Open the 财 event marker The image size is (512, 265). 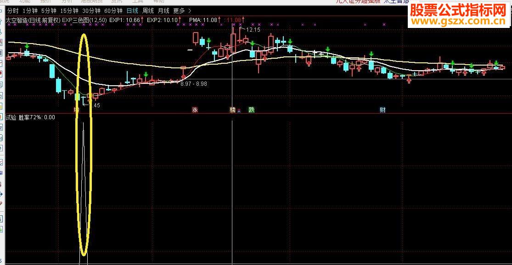tap(383, 110)
